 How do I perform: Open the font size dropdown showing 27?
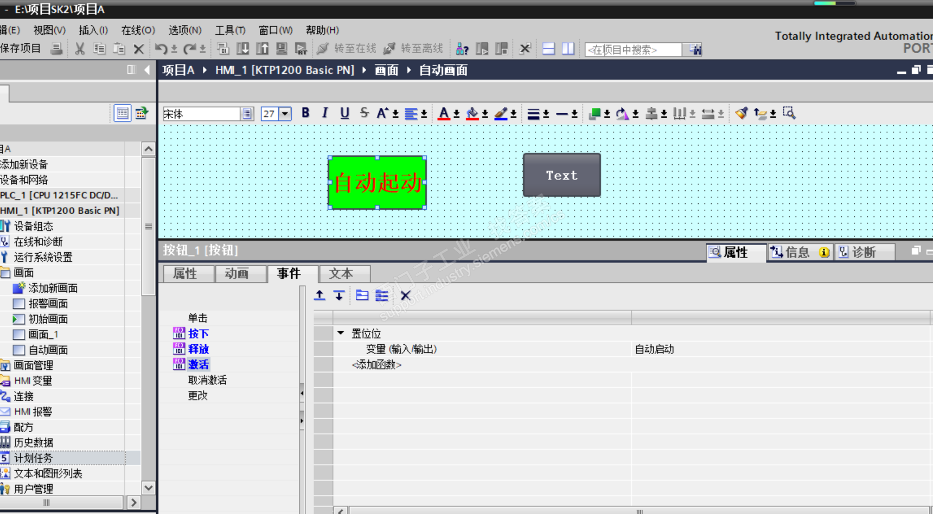(285, 114)
